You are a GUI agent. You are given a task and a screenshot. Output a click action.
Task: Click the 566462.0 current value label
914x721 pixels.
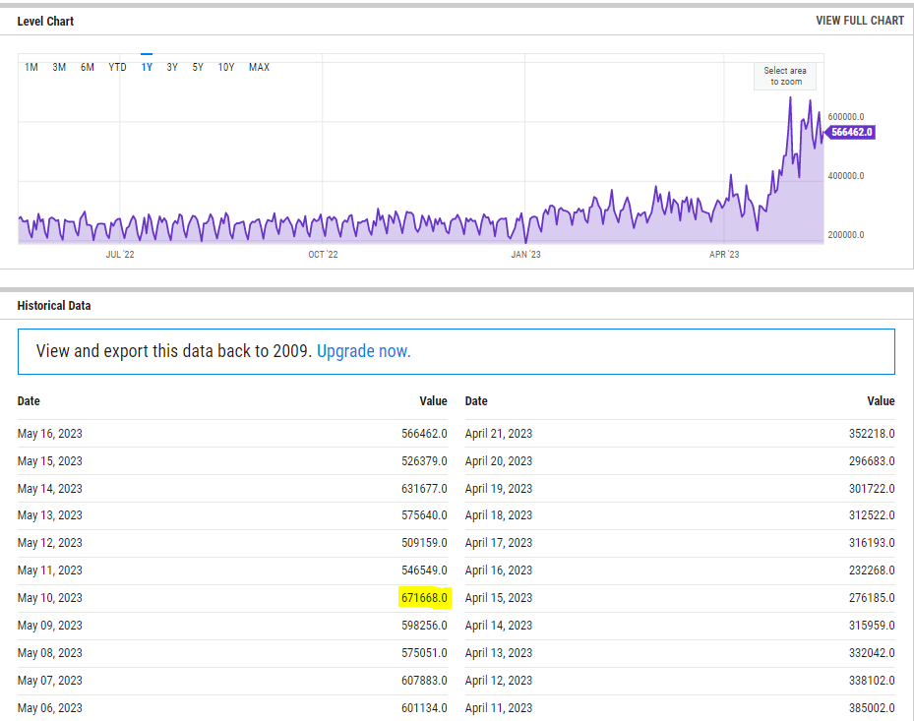pyautogui.click(x=852, y=132)
